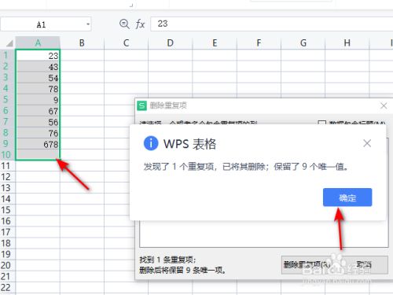Screen dimensions: 393x295
Task: Click the text 找到 1 条重复项
Action: [x=167, y=260]
